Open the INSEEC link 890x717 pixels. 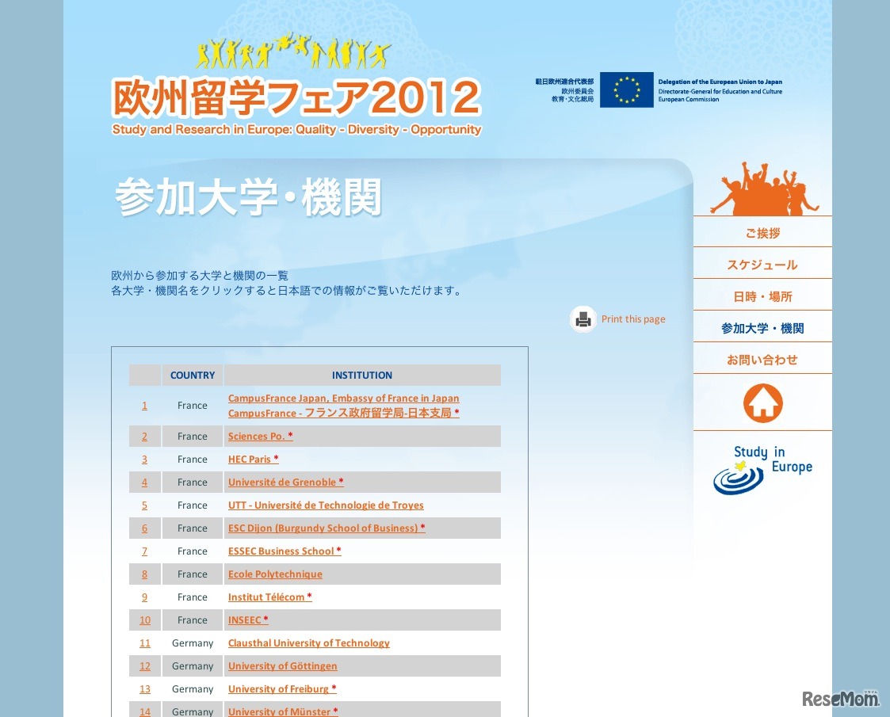[248, 620]
